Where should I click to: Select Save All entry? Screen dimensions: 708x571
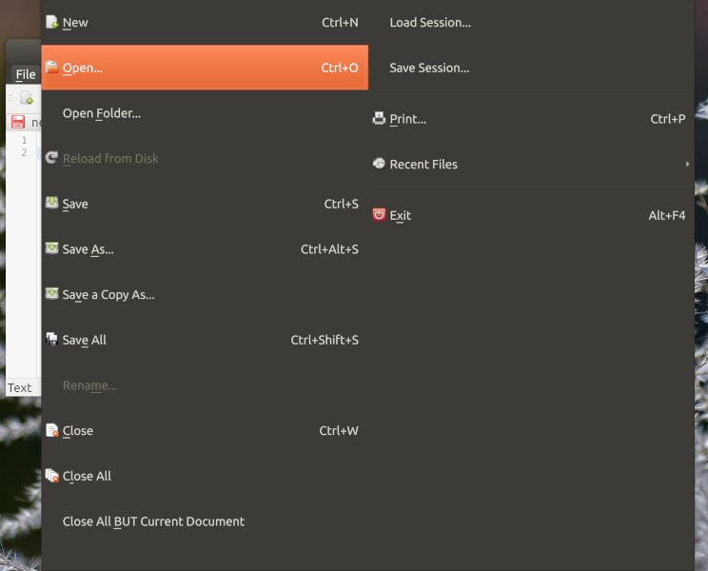(x=205, y=340)
